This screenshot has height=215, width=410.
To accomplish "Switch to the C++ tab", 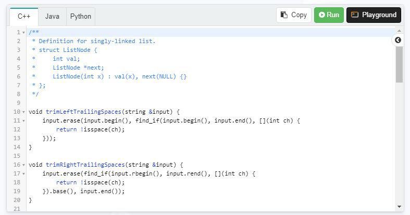I will pyautogui.click(x=24, y=16).
